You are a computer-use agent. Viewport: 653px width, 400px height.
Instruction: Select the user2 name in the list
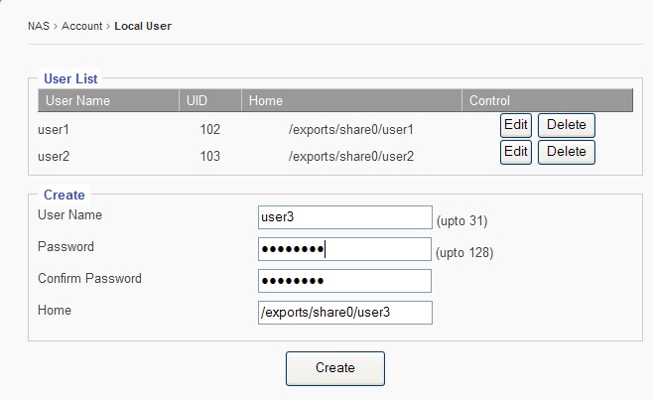click(x=54, y=156)
